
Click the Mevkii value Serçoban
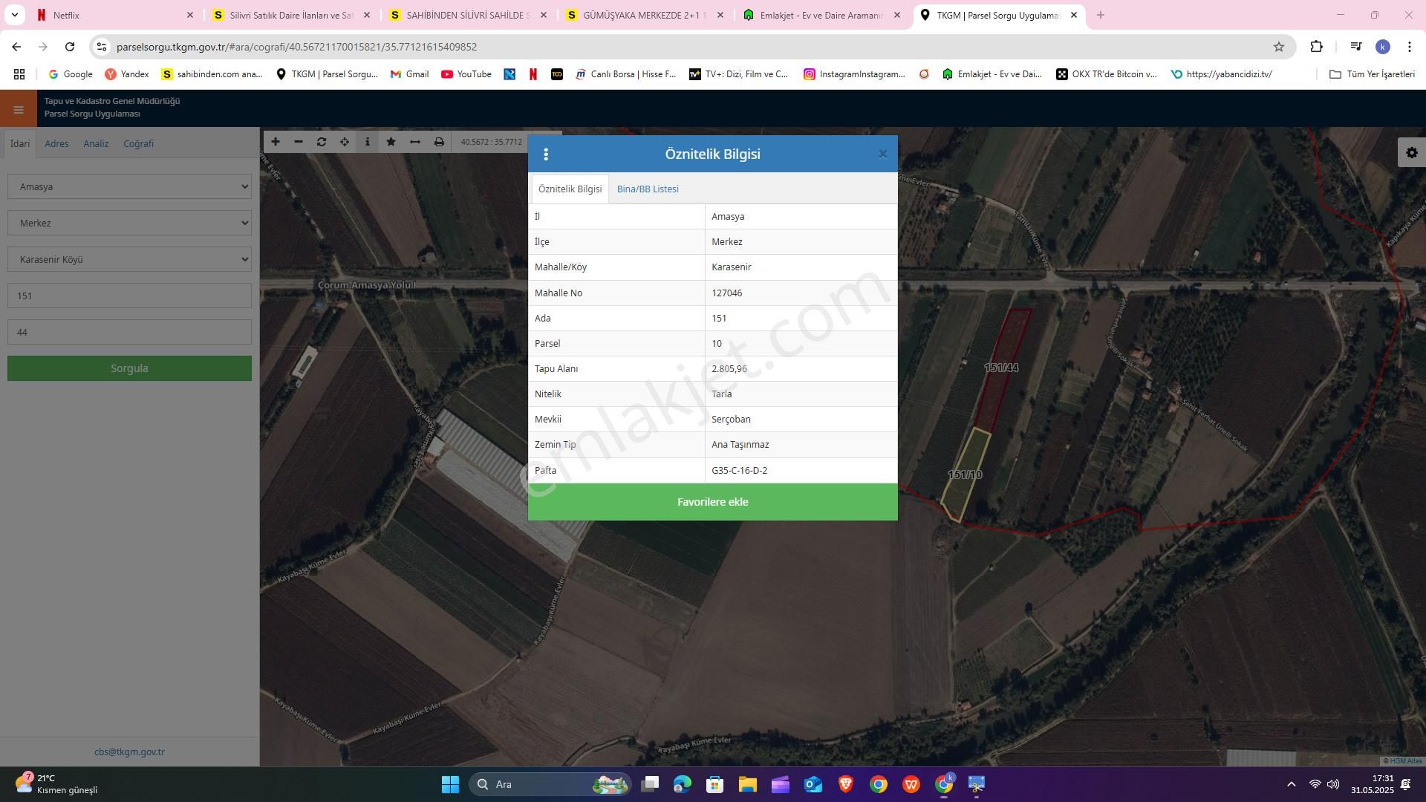[x=731, y=419]
